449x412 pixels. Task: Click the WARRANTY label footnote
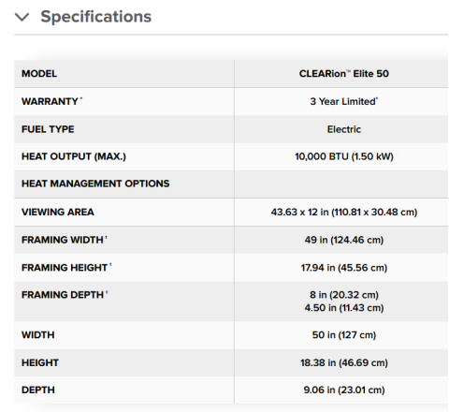click(81, 99)
